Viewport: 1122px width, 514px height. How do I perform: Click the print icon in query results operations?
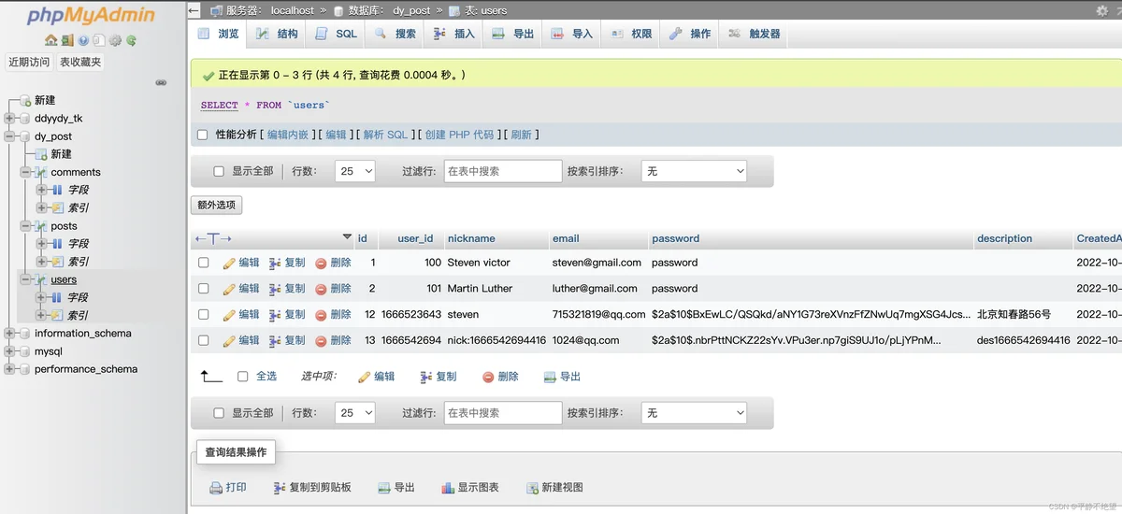point(216,488)
